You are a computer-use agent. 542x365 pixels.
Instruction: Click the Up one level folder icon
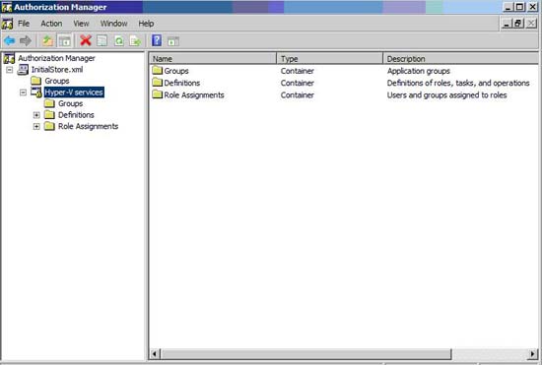tap(47, 41)
